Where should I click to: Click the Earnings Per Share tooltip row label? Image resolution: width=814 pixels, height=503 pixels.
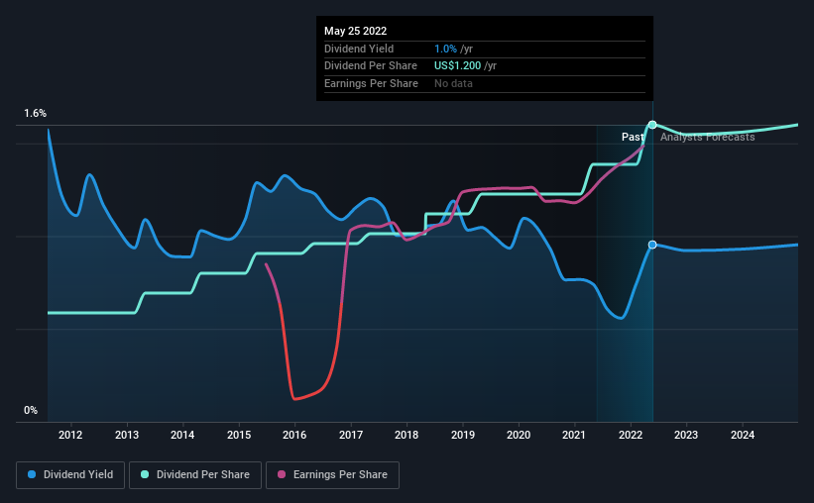tap(371, 83)
